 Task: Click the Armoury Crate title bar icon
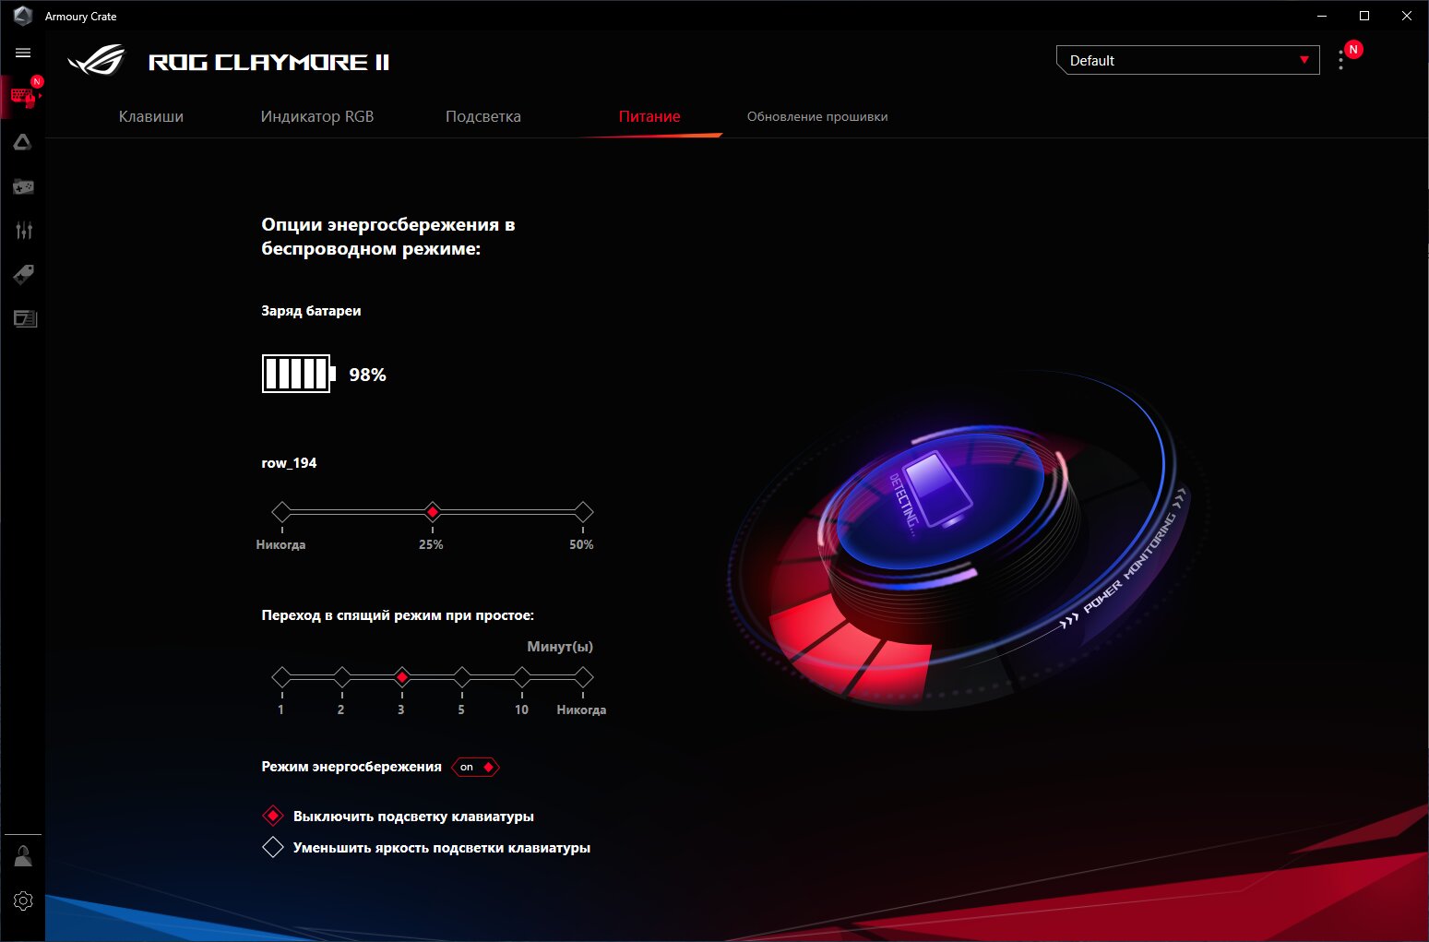point(22,16)
